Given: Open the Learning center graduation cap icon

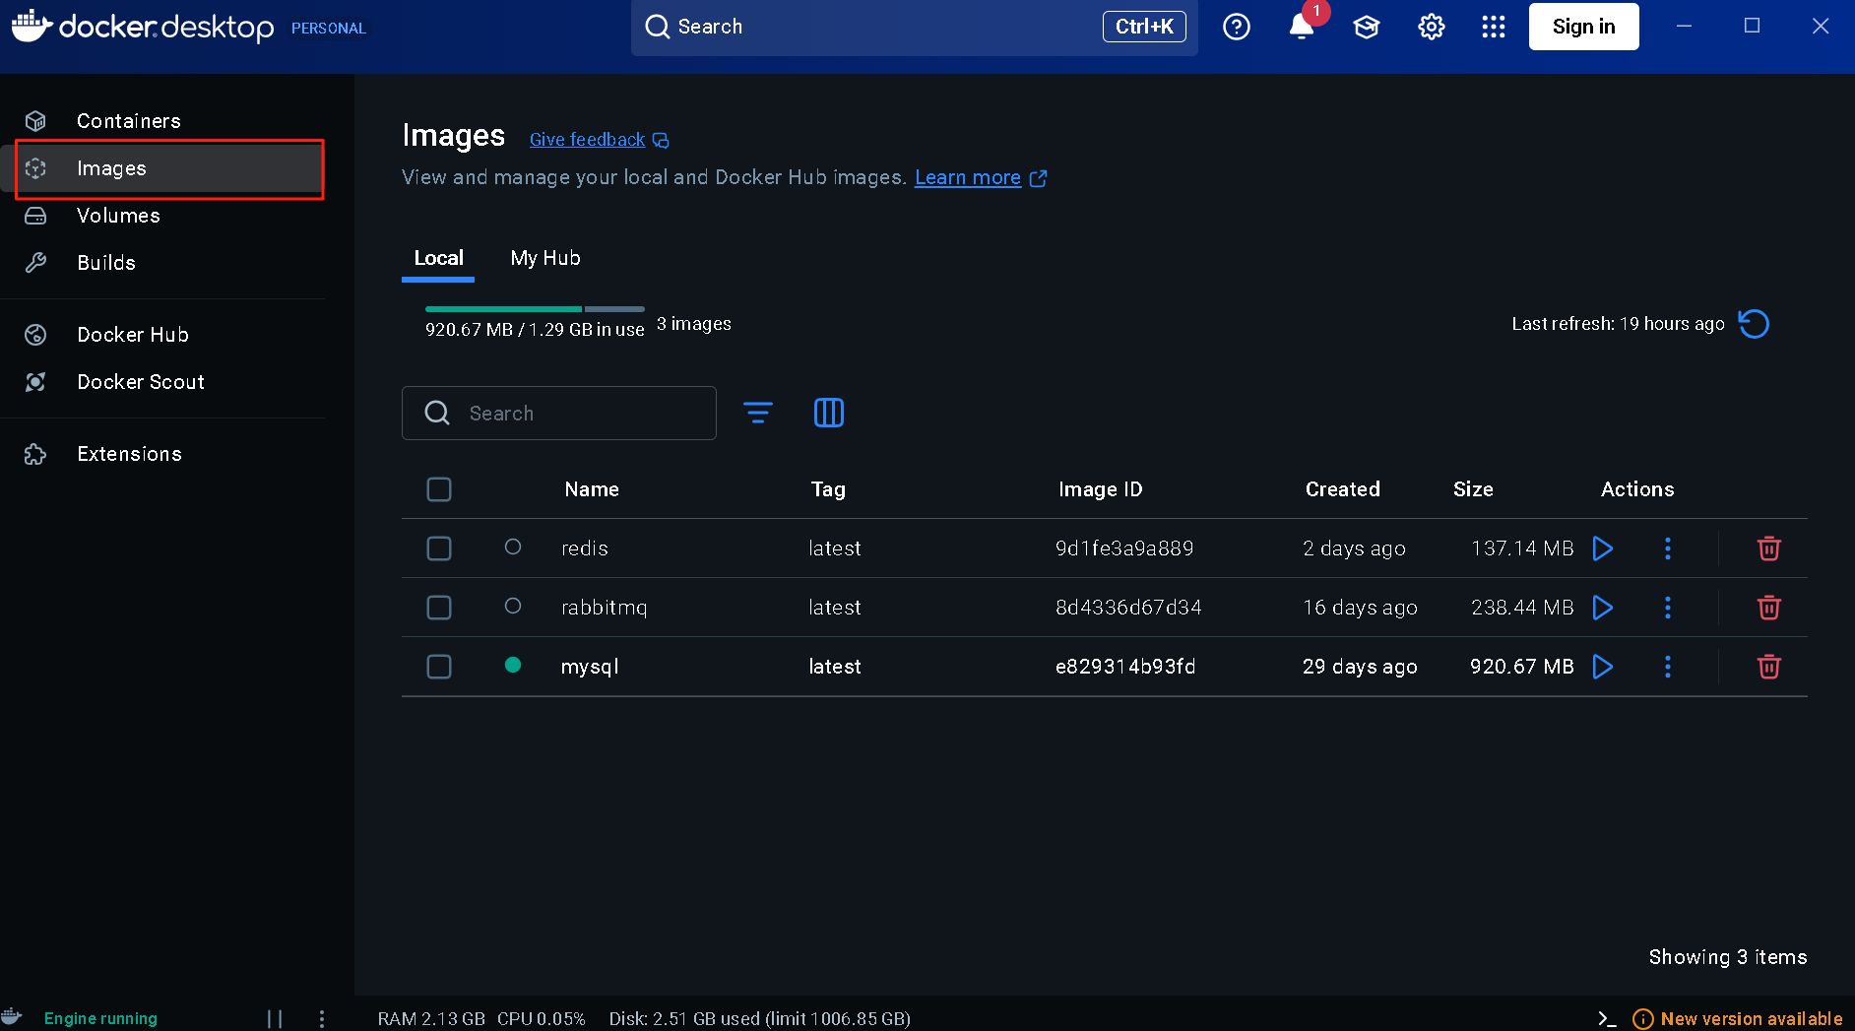Looking at the screenshot, I should (x=1367, y=27).
